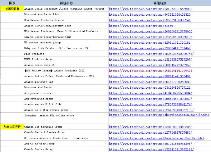Image resolution: width=211 pixels, height=152 pixels.
Task: Select the Amz CA Review Group cell
Action: (x=66, y=144)
